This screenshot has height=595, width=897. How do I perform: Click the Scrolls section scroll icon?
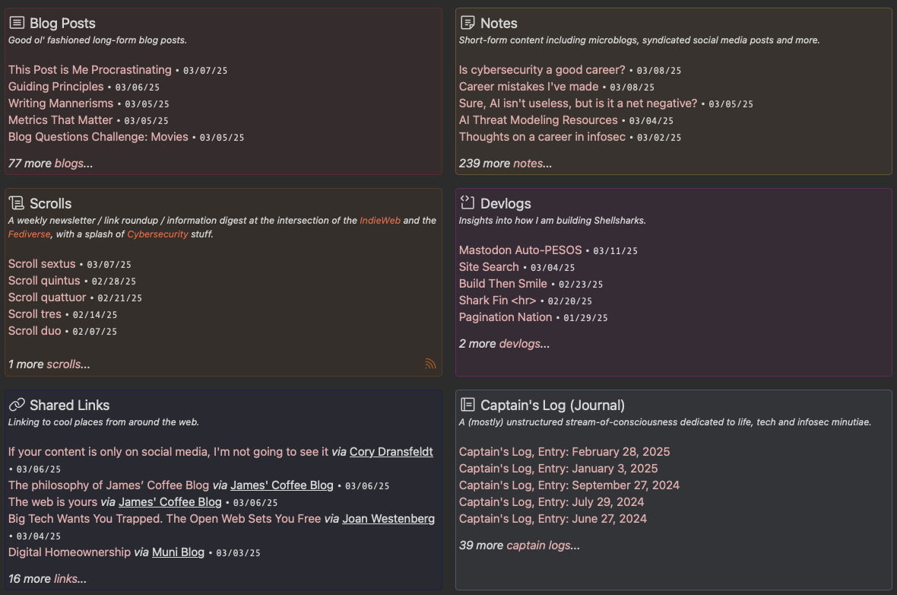point(17,202)
